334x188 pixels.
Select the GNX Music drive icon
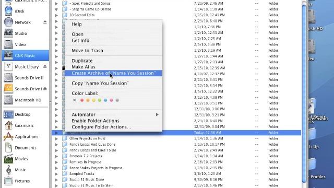coord(8,55)
